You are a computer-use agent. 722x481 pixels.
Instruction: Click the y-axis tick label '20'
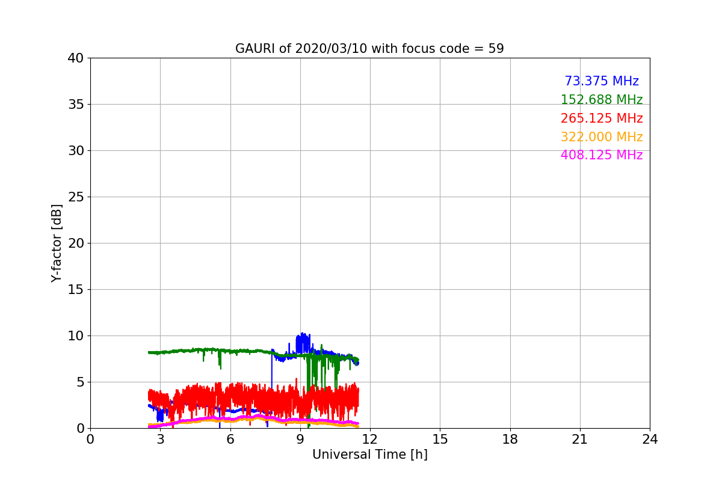click(x=76, y=244)
